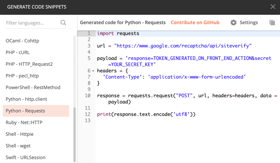Open code snippet Settings via gear icon
The height and width of the screenshot is (163, 280).
click(233, 22)
